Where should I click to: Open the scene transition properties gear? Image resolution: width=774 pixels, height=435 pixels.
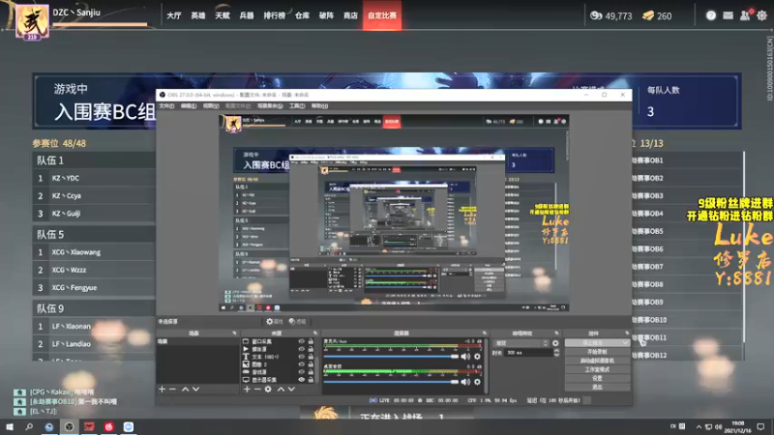(x=555, y=343)
